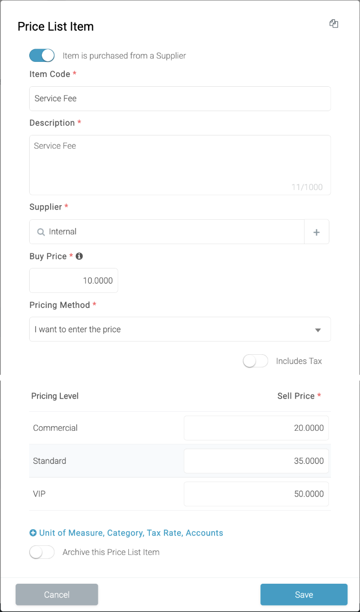
Task: Open the Pricing Method dropdown
Action: pos(180,329)
